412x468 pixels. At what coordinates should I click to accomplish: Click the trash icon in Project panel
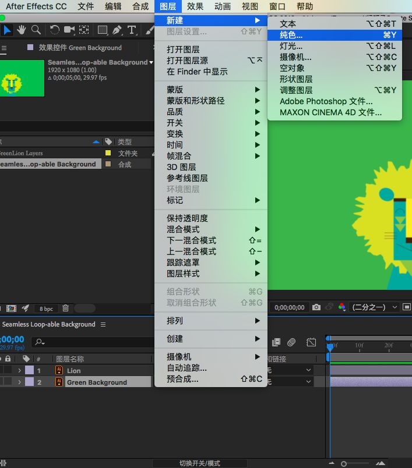coord(65,308)
